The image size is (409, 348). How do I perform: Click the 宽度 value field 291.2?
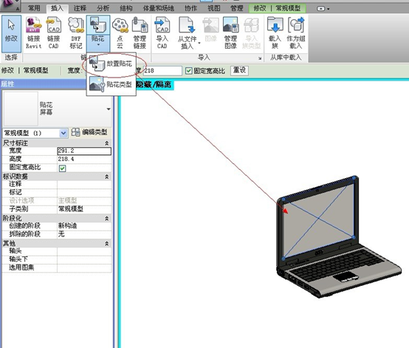coord(84,151)
